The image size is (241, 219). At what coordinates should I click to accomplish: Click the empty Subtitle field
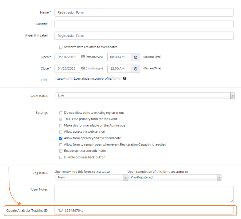144,24
